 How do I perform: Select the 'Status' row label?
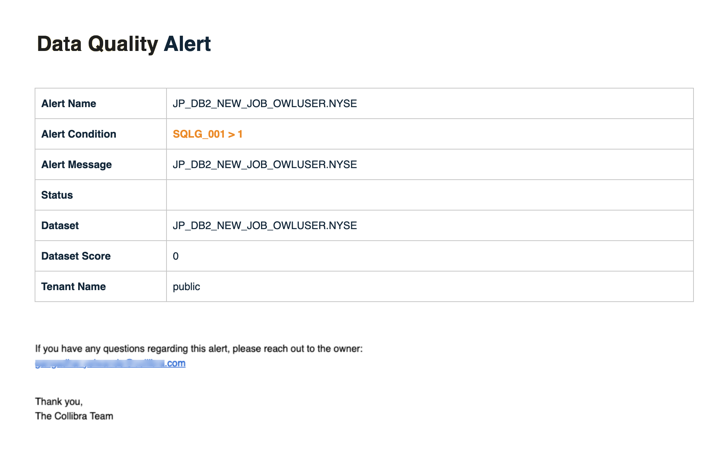[57, 195]
